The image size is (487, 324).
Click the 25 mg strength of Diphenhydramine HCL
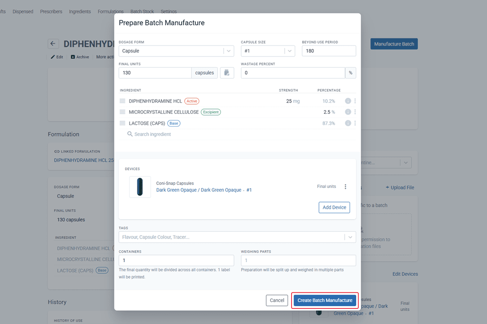tap(293, 101)
